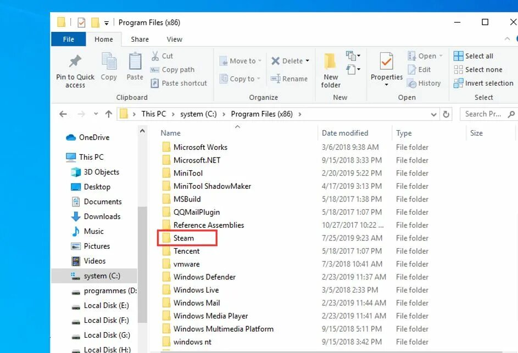The image size is (518, 353).
Task: Click Select all in ribbon
Action: 474,56
